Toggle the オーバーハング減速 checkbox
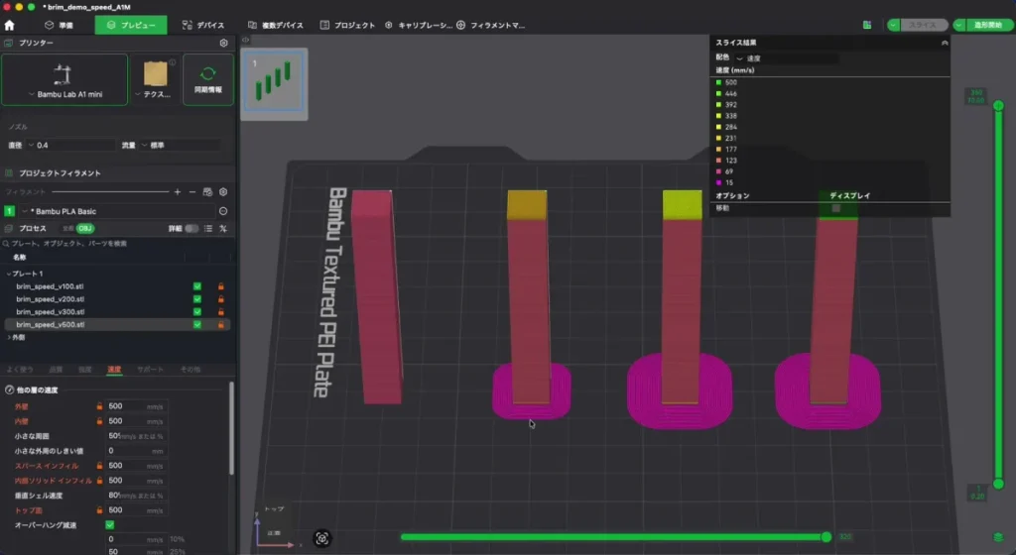1016x555 pixels. coord(109,525)
